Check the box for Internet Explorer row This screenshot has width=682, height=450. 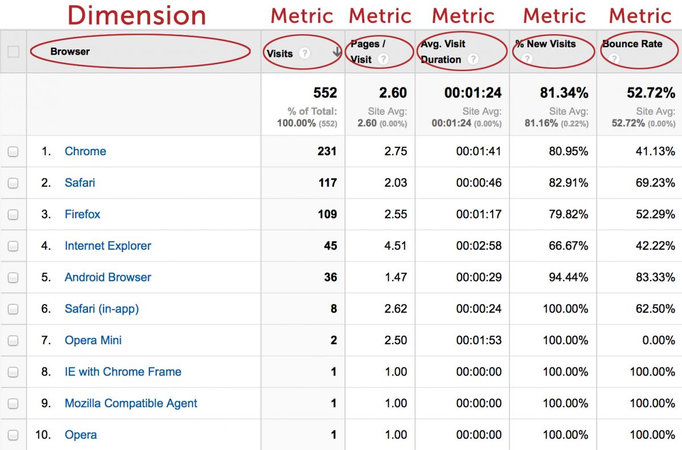click(x=13, y=246)
